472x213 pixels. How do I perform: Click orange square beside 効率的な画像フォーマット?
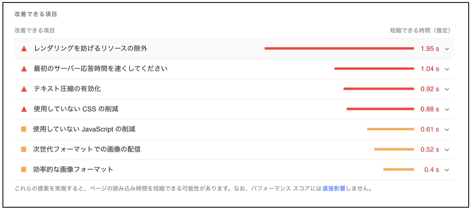tap(24, 169)
